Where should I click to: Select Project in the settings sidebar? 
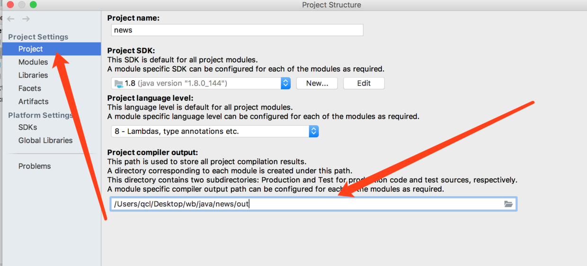pos(31,49)
